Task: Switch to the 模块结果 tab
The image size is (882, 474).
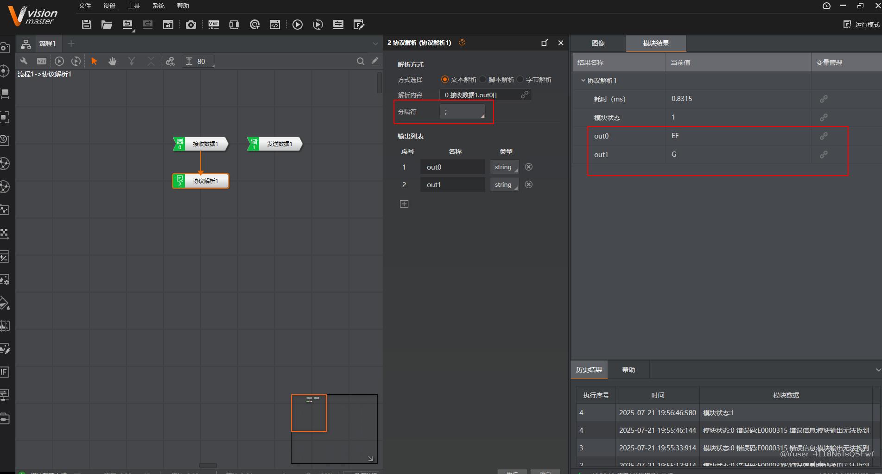Action: [656, 43]
